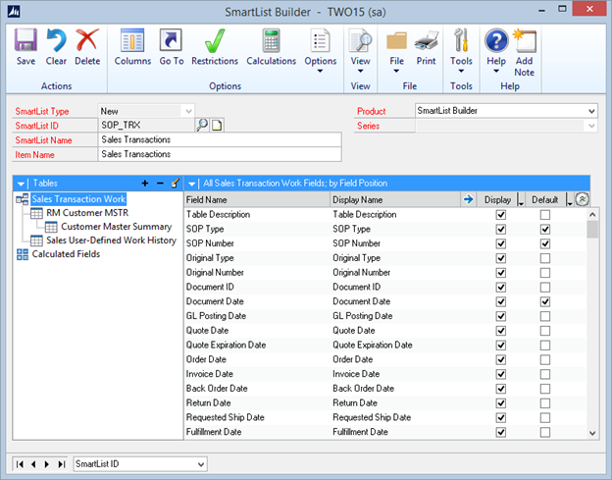Click the Item Name field
This screenshot has width=612, height=480.
[220, 154]
